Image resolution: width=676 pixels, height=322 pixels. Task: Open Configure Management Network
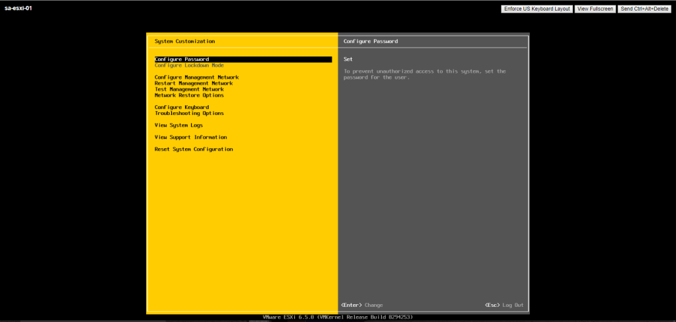(196, 77)
